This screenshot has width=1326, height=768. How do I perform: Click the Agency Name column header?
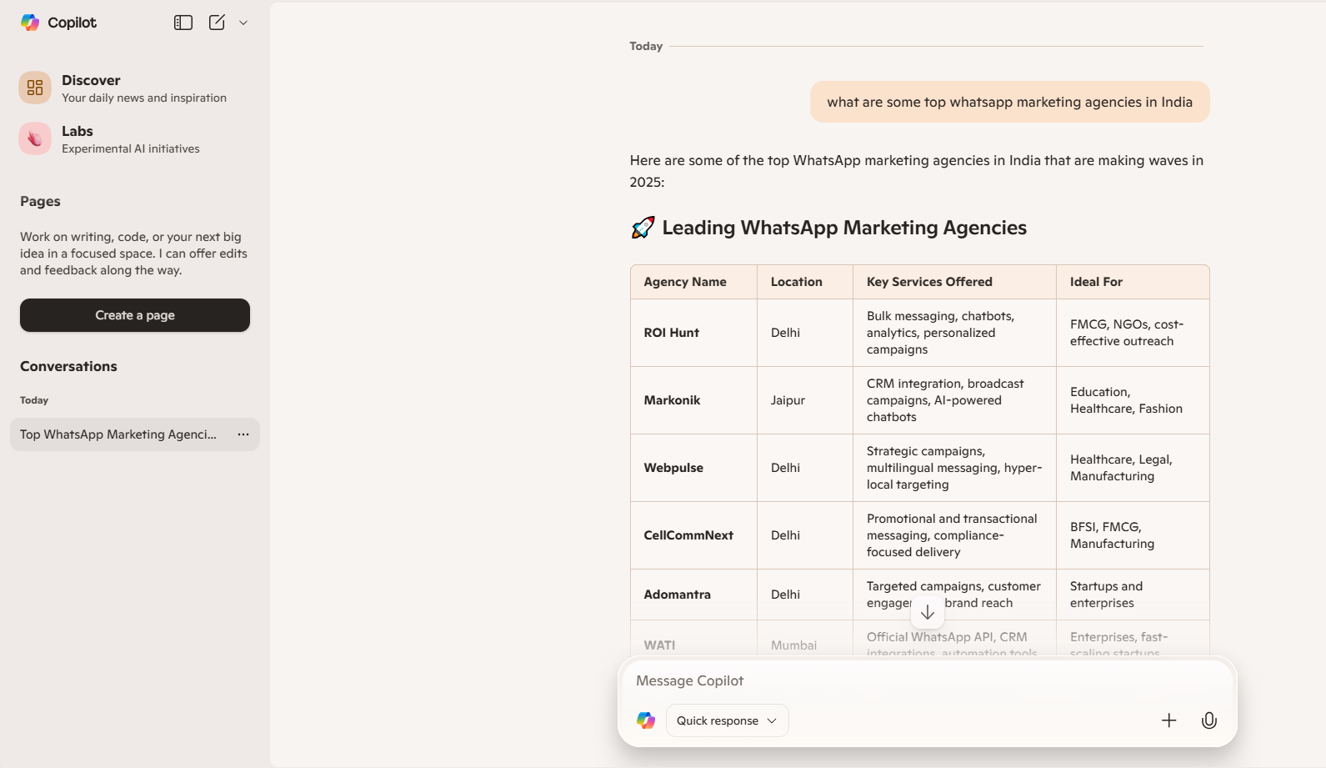[x=693, y=282]
